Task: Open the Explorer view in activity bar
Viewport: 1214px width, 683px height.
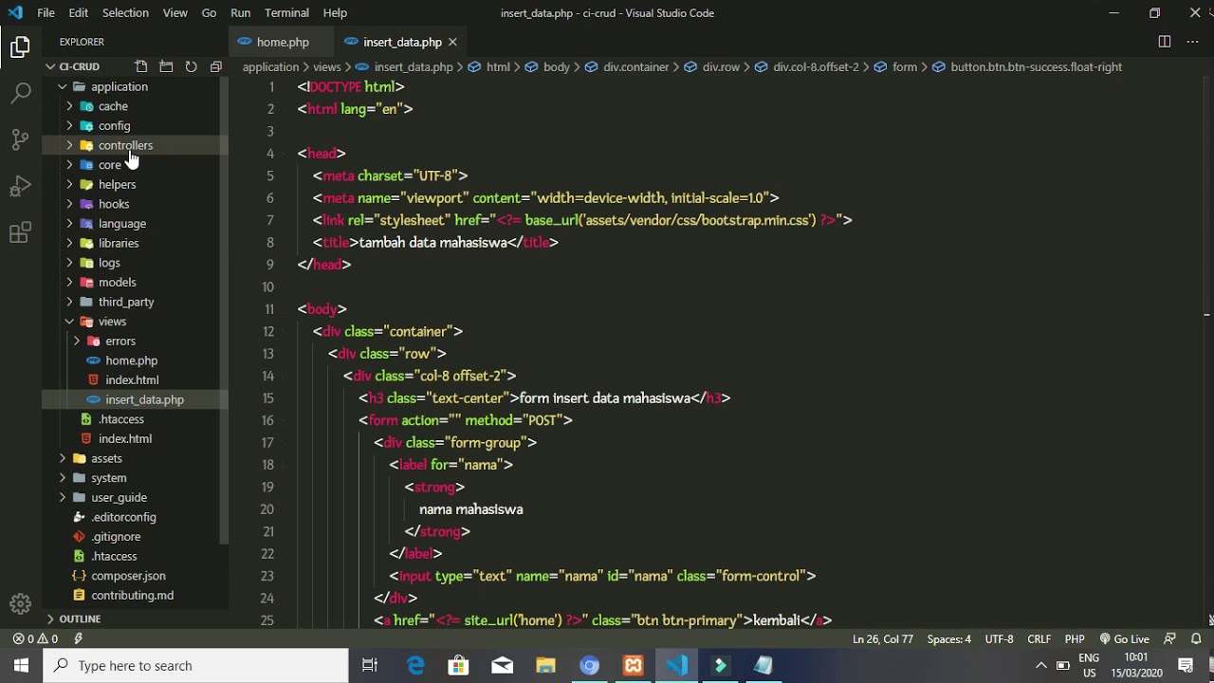Action: tap(20, 46)
